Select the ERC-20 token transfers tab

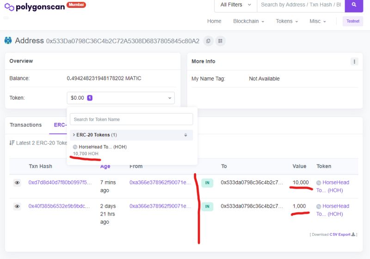pyautogui.click(x=60, y=125)
